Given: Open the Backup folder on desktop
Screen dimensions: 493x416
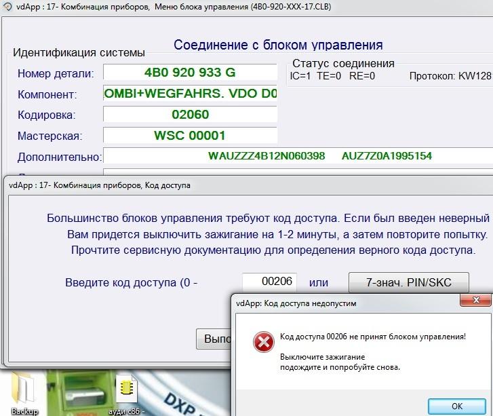Looking at the screenshot, I should pyautogui.click(x=24, y=394).
